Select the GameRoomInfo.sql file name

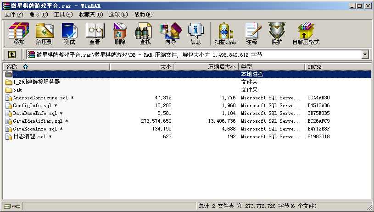[x=38, y=129]
